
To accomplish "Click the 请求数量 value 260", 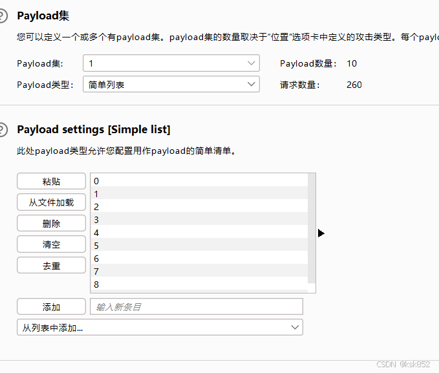I will (354, 85).
